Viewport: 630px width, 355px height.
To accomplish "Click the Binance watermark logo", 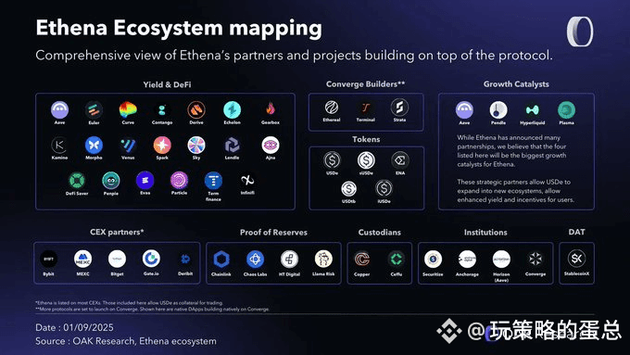I will [448, 331].
